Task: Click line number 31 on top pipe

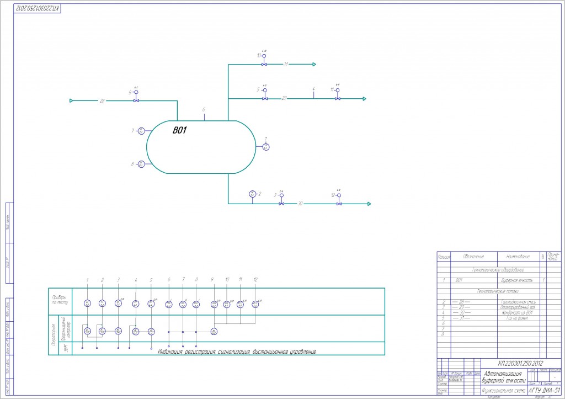Action: coord(286,64)
